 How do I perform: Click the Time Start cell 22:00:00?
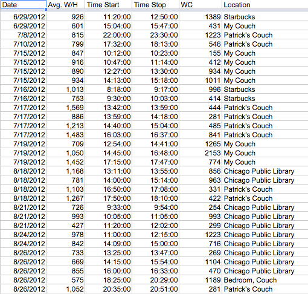point(108,35)
